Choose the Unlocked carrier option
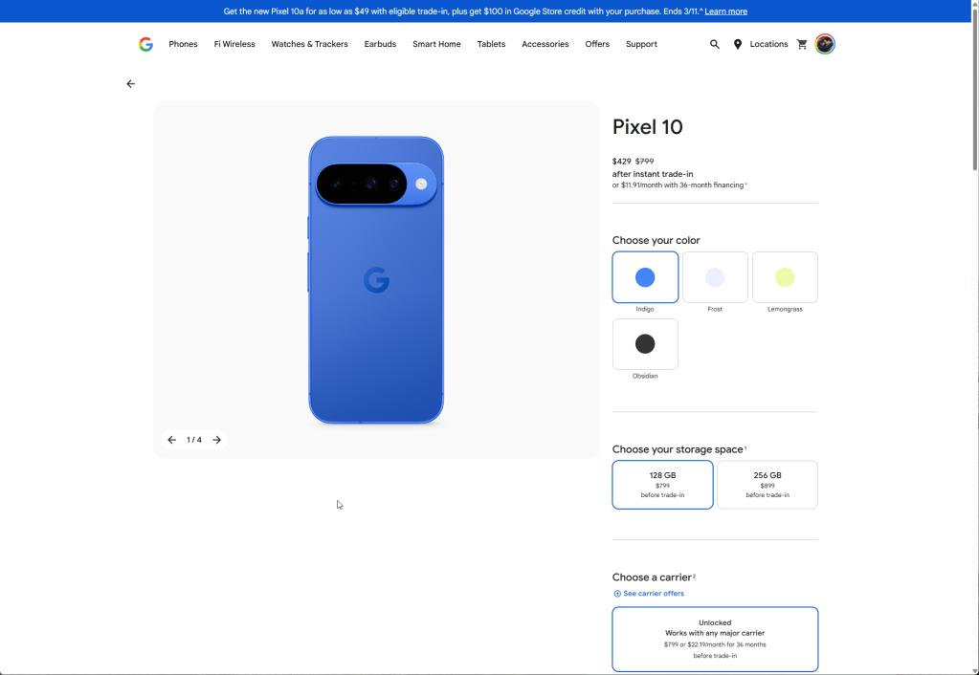Image resolution: width=979 pixels, height=675 pixels. (x=715, y=639)
